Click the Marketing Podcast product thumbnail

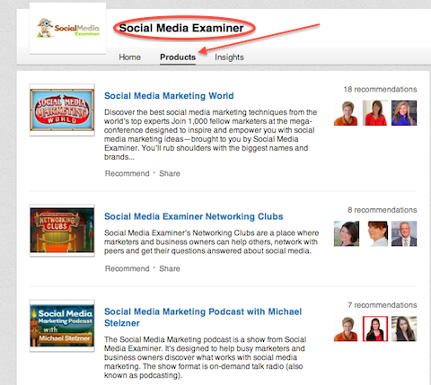point(62,326)
